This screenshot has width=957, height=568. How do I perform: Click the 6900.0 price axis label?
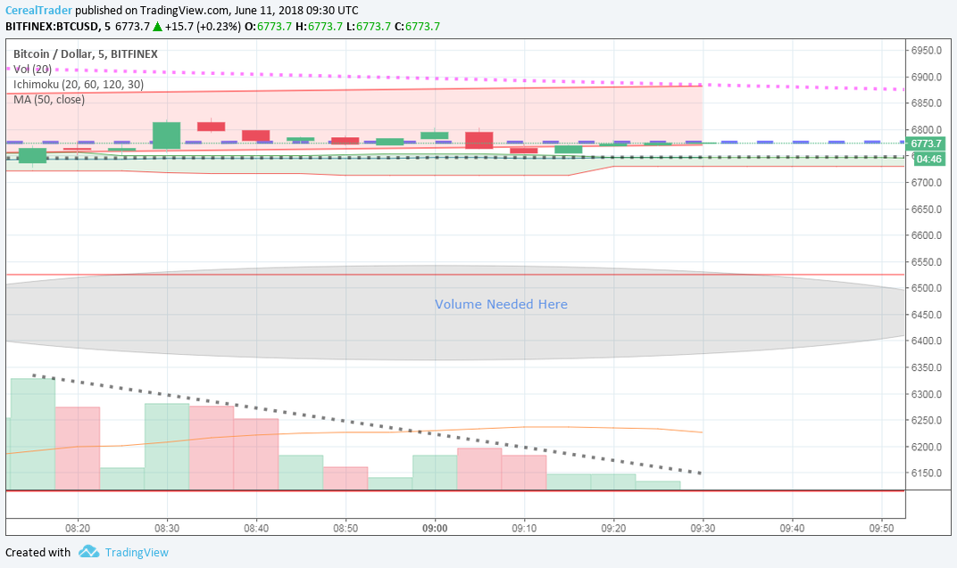pos(927,77)
